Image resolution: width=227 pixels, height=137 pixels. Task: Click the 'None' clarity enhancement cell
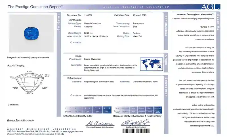click(117, 108)
